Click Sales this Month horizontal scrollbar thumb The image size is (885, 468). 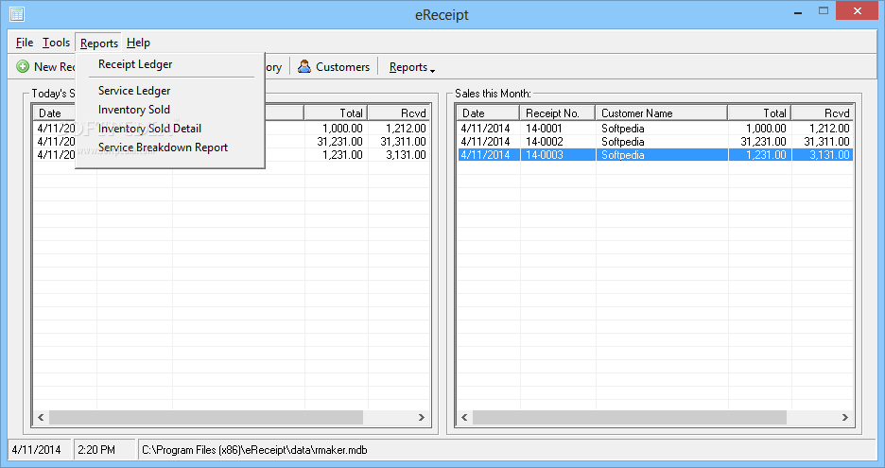click(x=630, y=417)
